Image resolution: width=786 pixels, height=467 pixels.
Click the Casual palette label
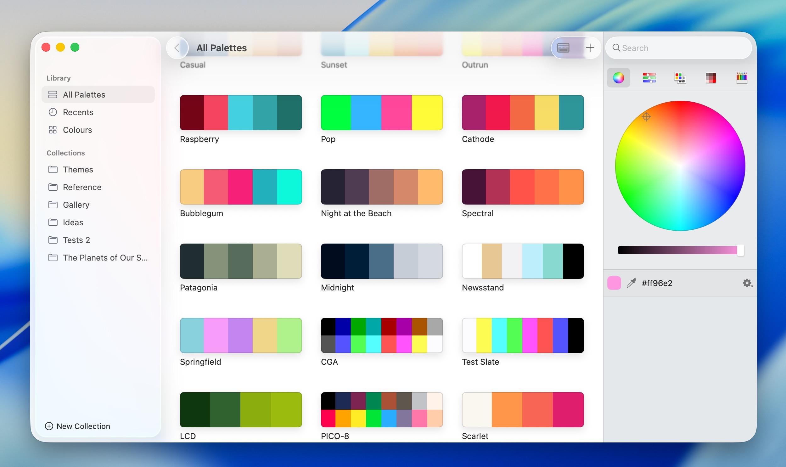tap(193, 65)
